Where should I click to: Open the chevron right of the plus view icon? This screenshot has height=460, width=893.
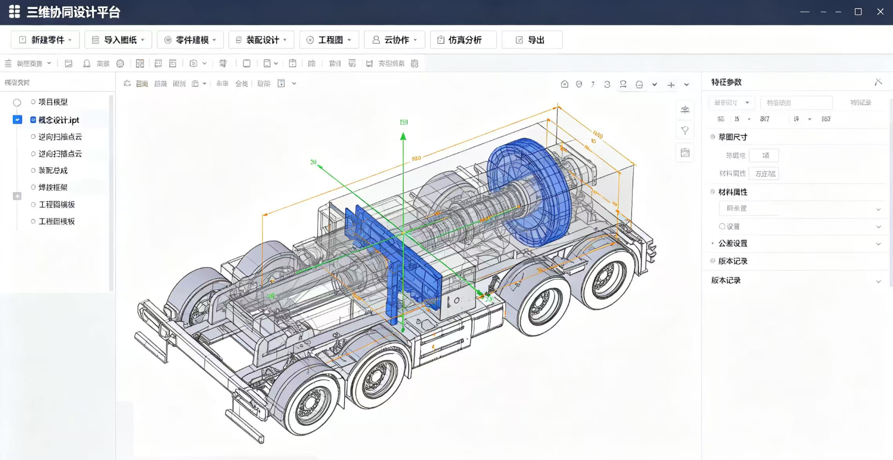coord(686,85)
